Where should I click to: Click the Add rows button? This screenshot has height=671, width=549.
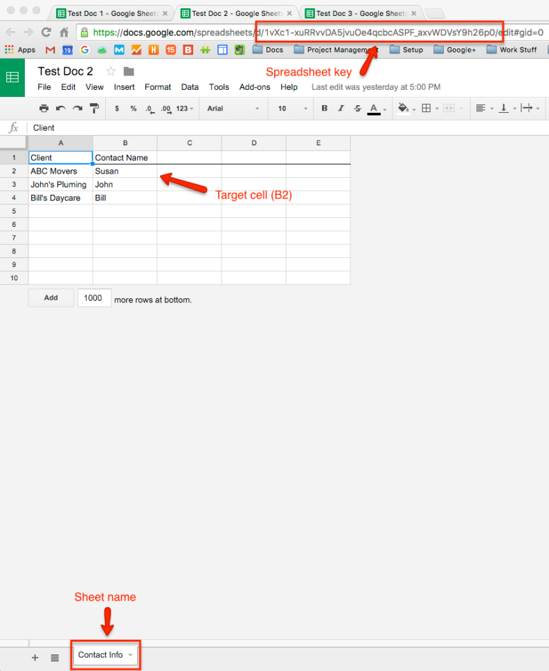tap(51, 298)
